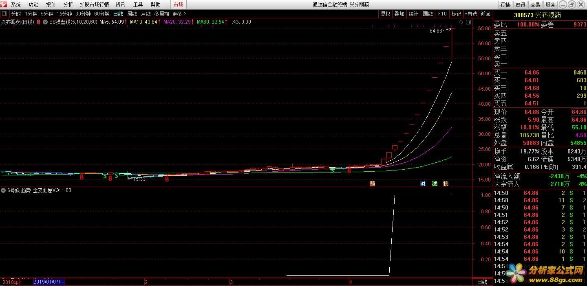Open the 更多 timeframe expander
Viewport: 587px width, 286px height.
coord(179,14)
